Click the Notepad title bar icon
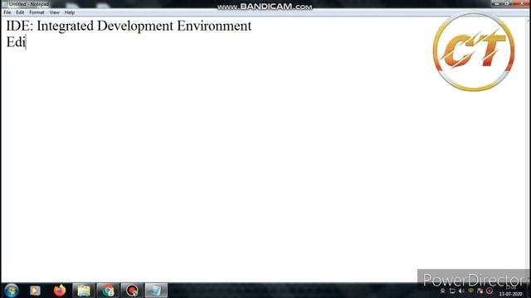The width and height of the screenshot is (531, 298). pos(5,4)
